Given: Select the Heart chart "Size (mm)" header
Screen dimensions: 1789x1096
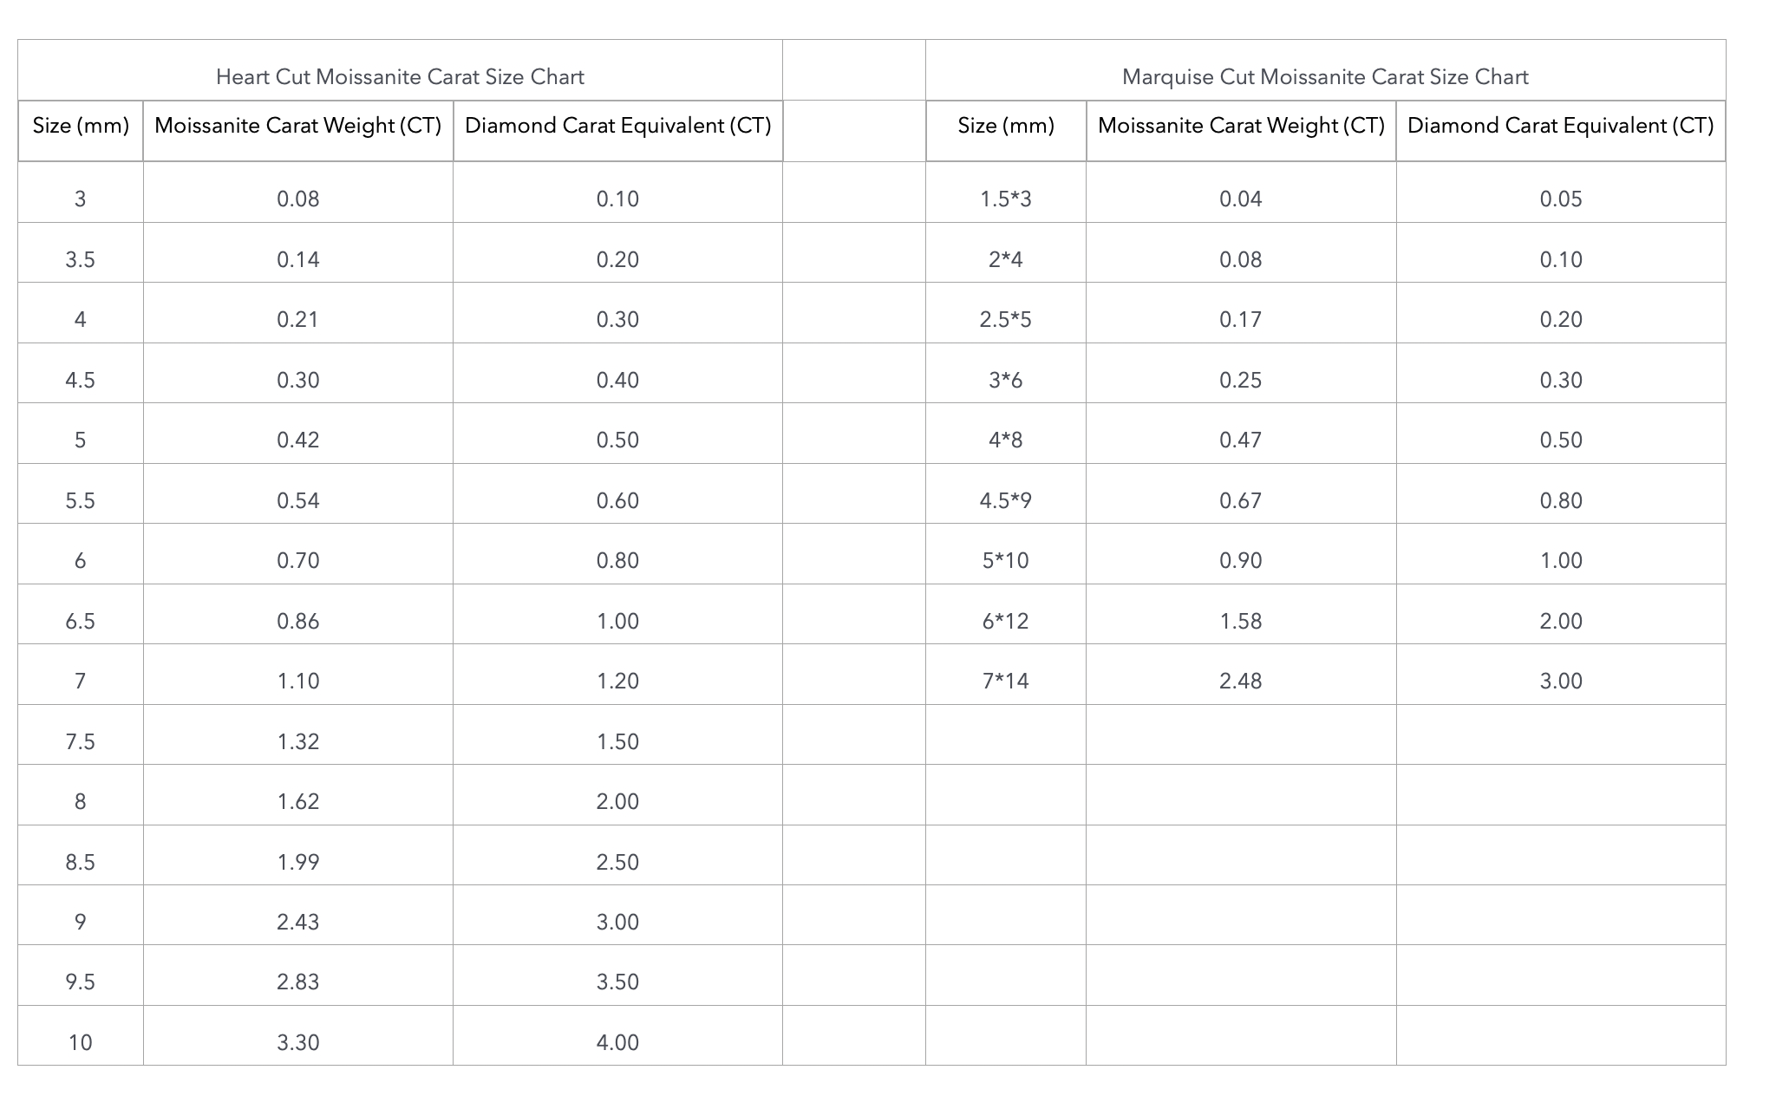Looking at the screenshot, I should [81, 126].
